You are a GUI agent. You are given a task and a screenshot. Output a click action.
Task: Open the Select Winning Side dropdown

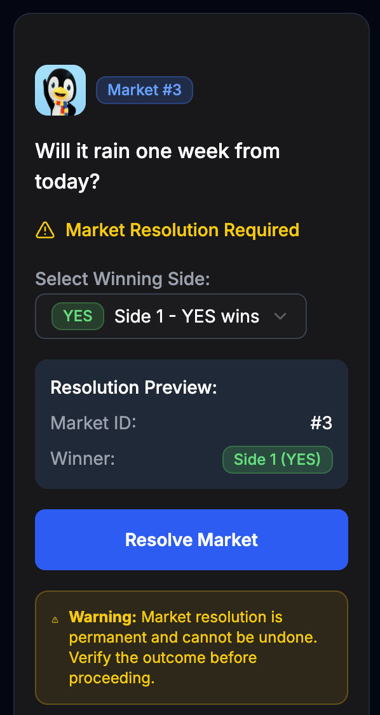pos(171,316)
